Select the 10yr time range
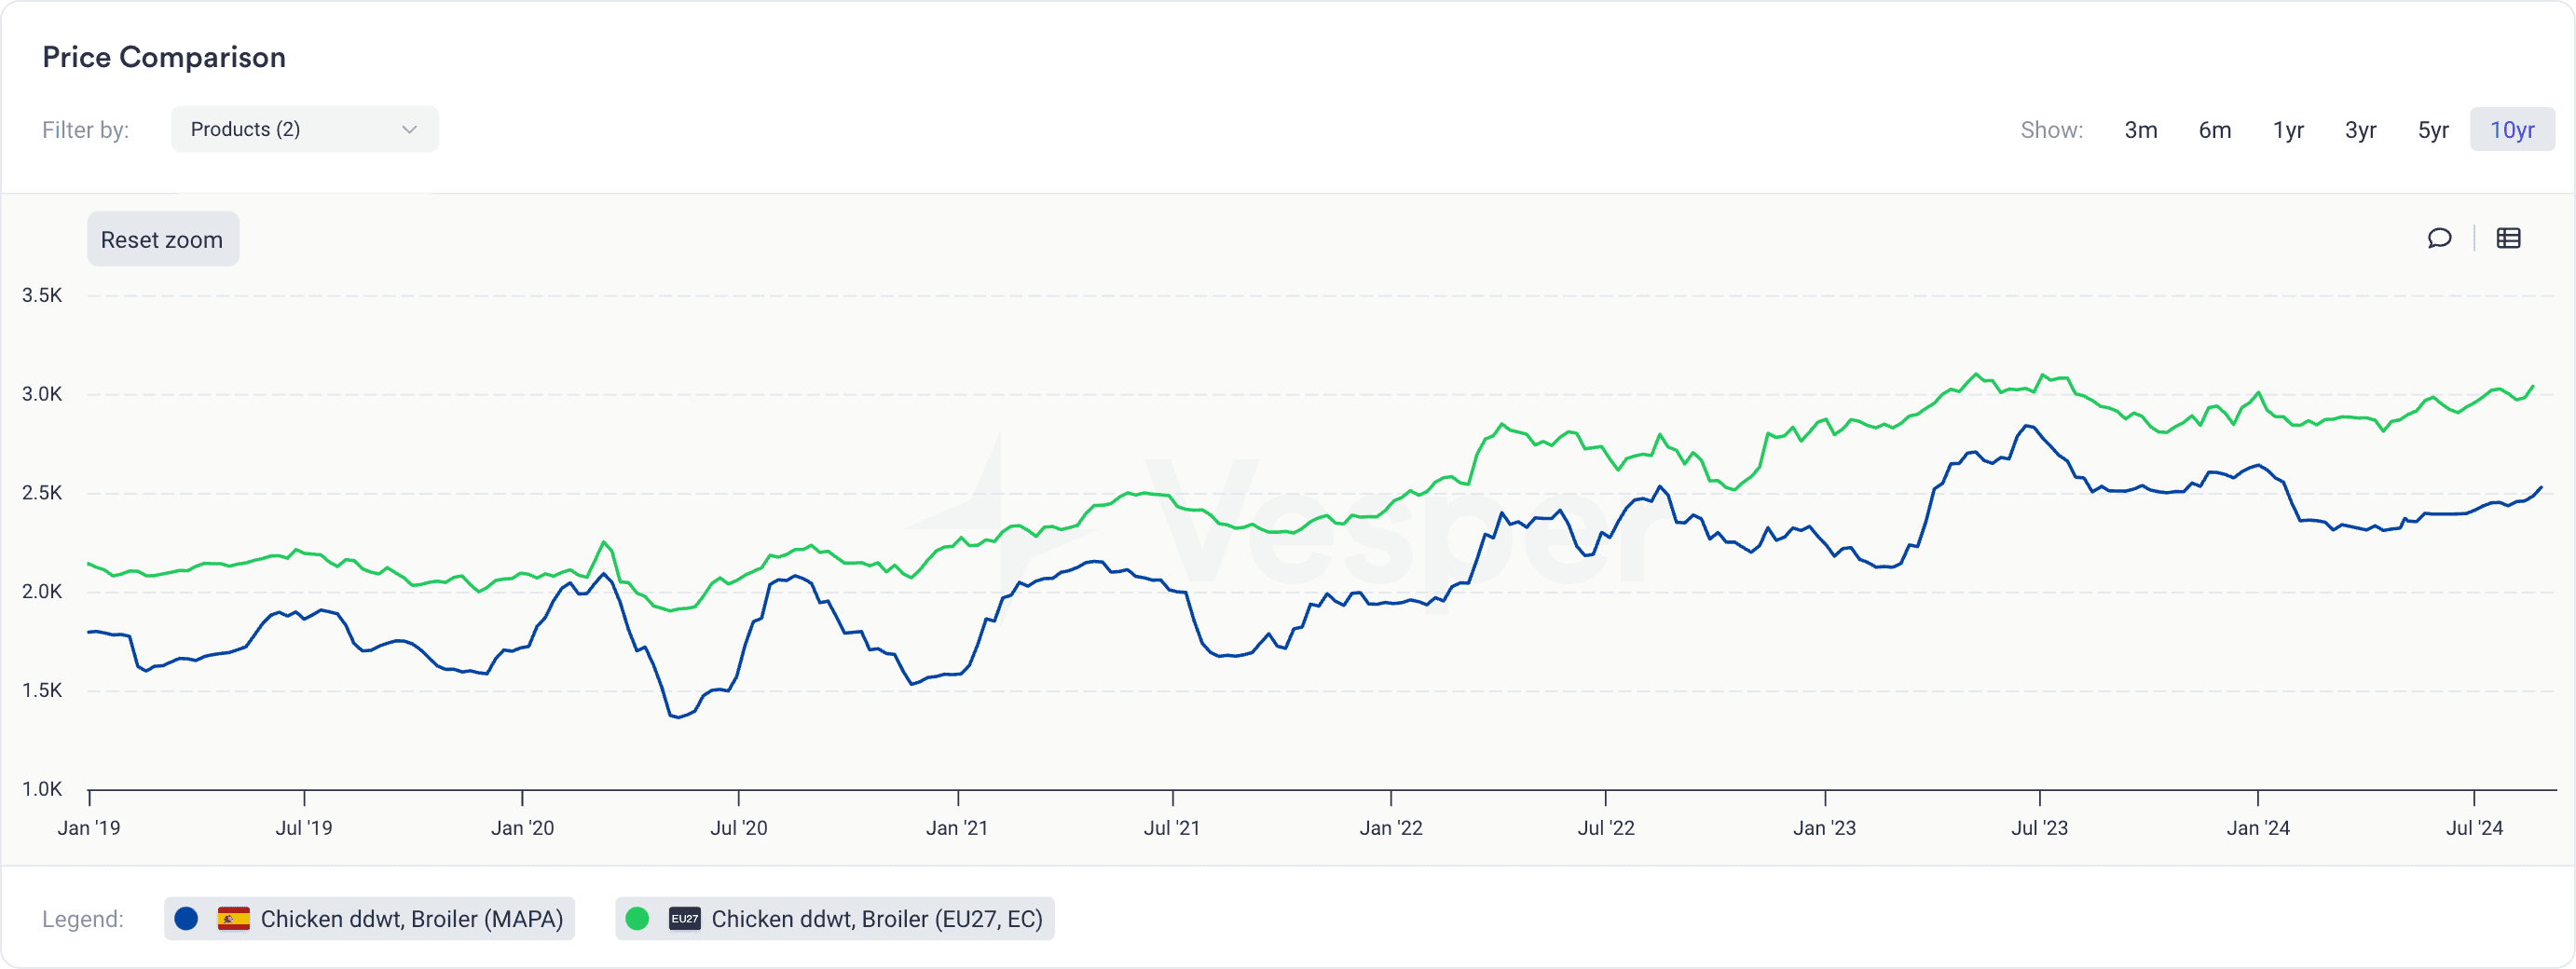Image resolution: width=2576 pixels, height=969 pixels. pos(2512,130)
